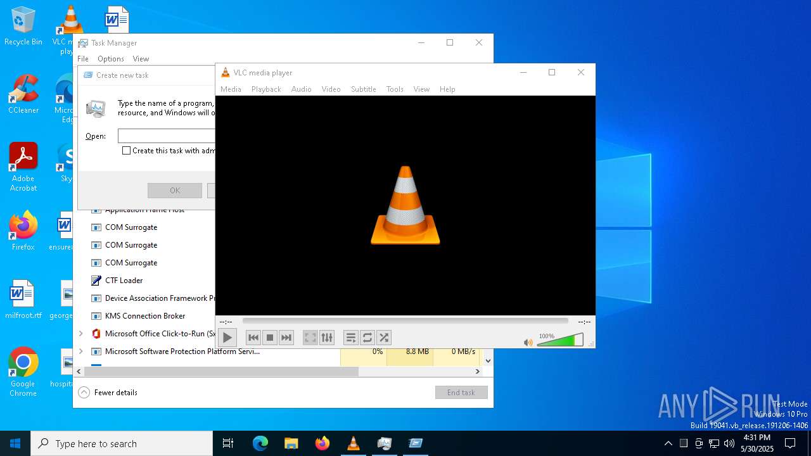The width and height of the screenshot is (811, 456).
Task: Open Recycle Bin desktop icon
Action: [x=23, y=27]
